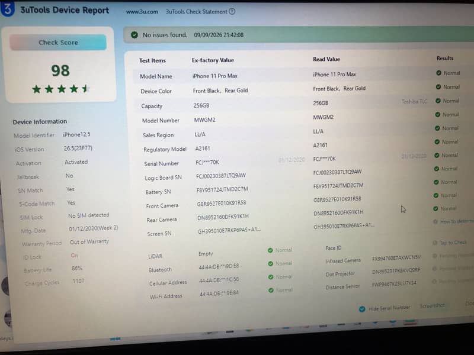The image size is (474, 355).
Task: Click the ex-factory Battery SN F8Y951724JTMD2C7M
Action: coord(222,189)
